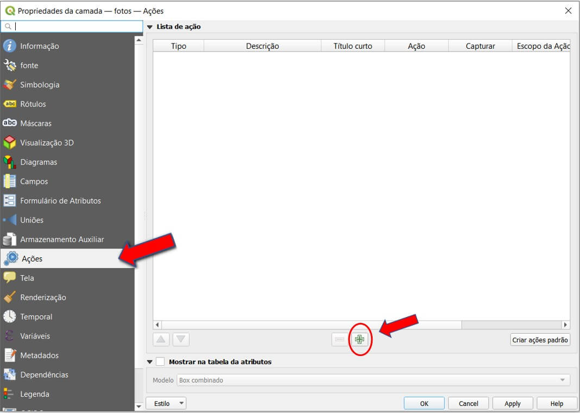This screenshot has width=580, height=413.
Task: Open the Temporal clock icon section
Action: pyautogui.click(x=10, y=316)
